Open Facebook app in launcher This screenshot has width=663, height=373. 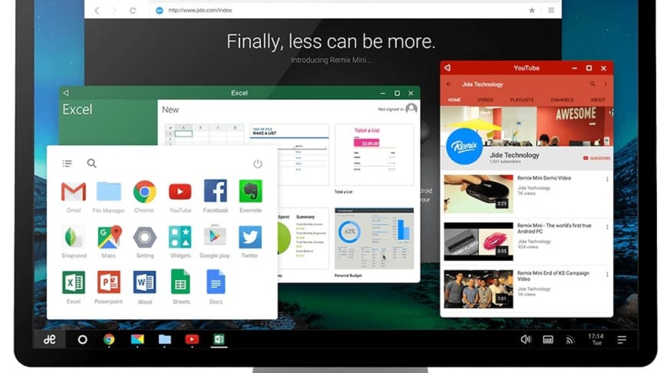click(215, 191)
